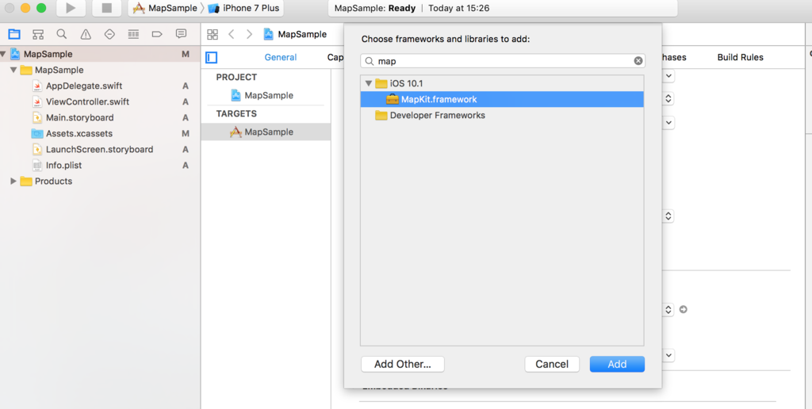Screen dimensions: 812x409
Task: Open the Breakpoint navigator tag icon
Action: point(157,35)
